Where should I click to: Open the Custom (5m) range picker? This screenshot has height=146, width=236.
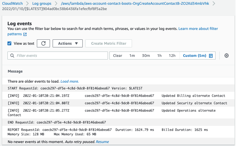198,56
